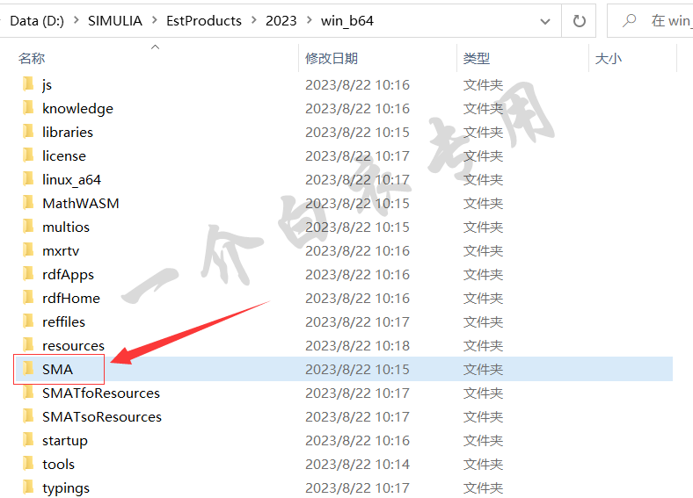Select the startup folder name

click(65, 441)
